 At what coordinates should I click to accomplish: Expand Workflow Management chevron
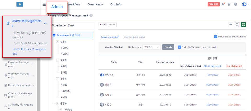[x=33, y=75]
